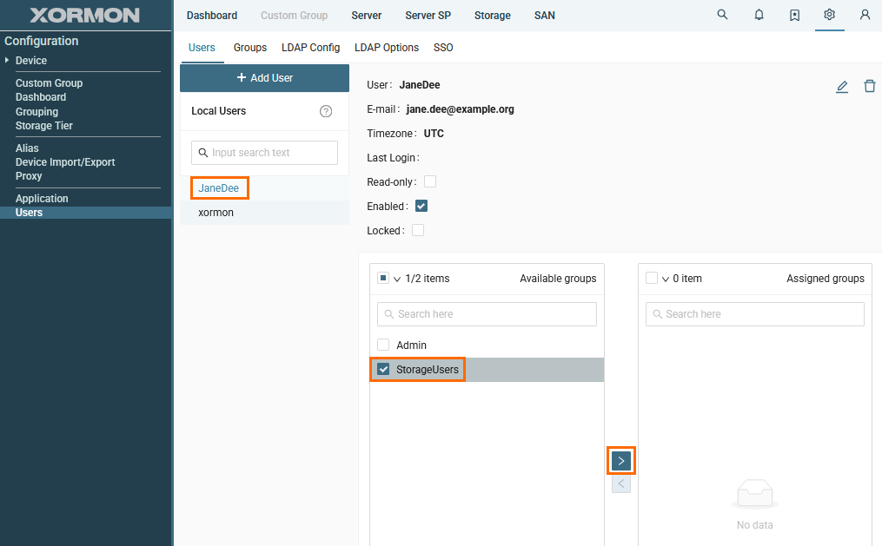
Task: Open the search magnifier in top bar
Action: point(722,15)
